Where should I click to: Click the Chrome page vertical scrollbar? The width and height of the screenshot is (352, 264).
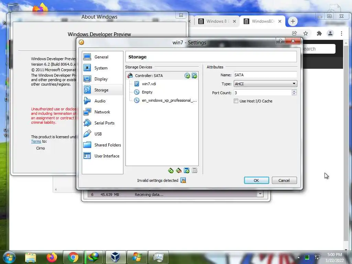tap(346, 144)
